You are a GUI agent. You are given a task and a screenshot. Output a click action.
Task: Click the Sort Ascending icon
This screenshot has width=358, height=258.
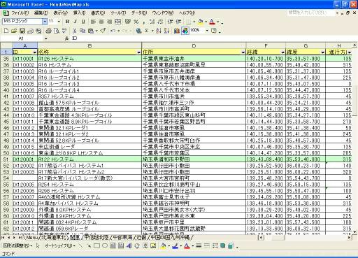click(x=159, y=31)
